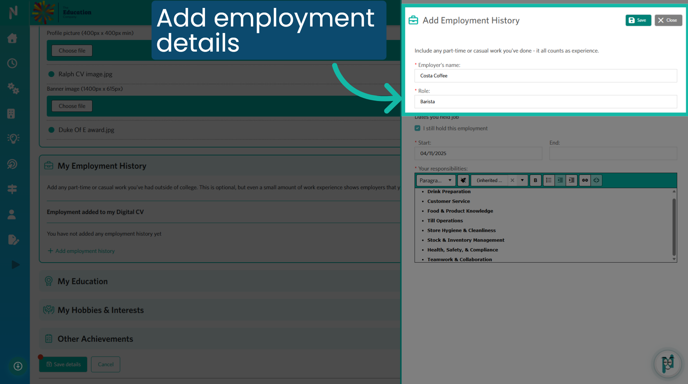
Task: Open the gears settings icon in sidebar
Action: [13, 88]
